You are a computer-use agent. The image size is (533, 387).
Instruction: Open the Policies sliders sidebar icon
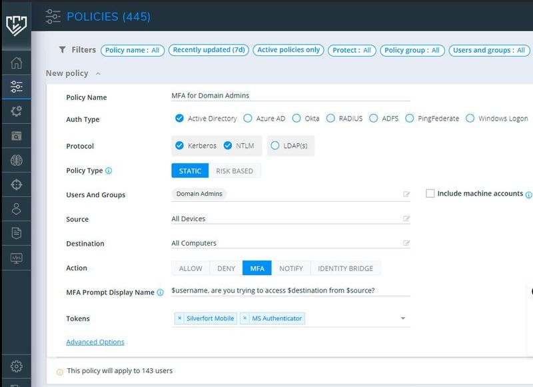pos(16,87)
